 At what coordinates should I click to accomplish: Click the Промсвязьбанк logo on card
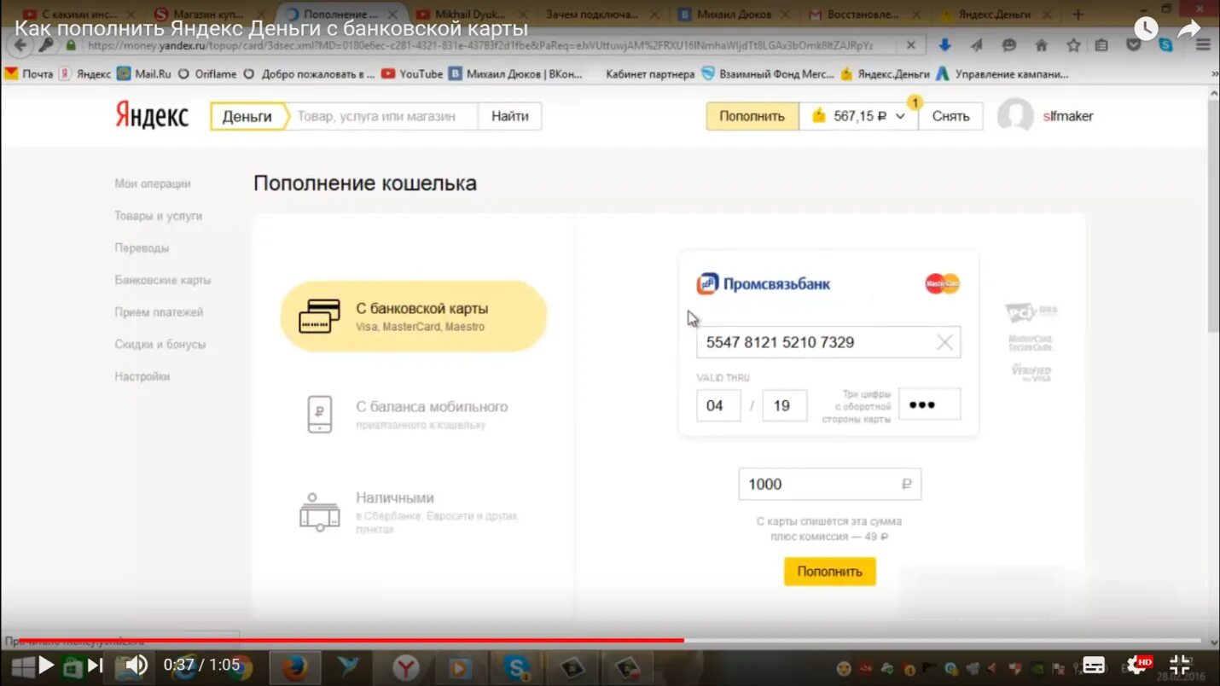coord(764,284)
